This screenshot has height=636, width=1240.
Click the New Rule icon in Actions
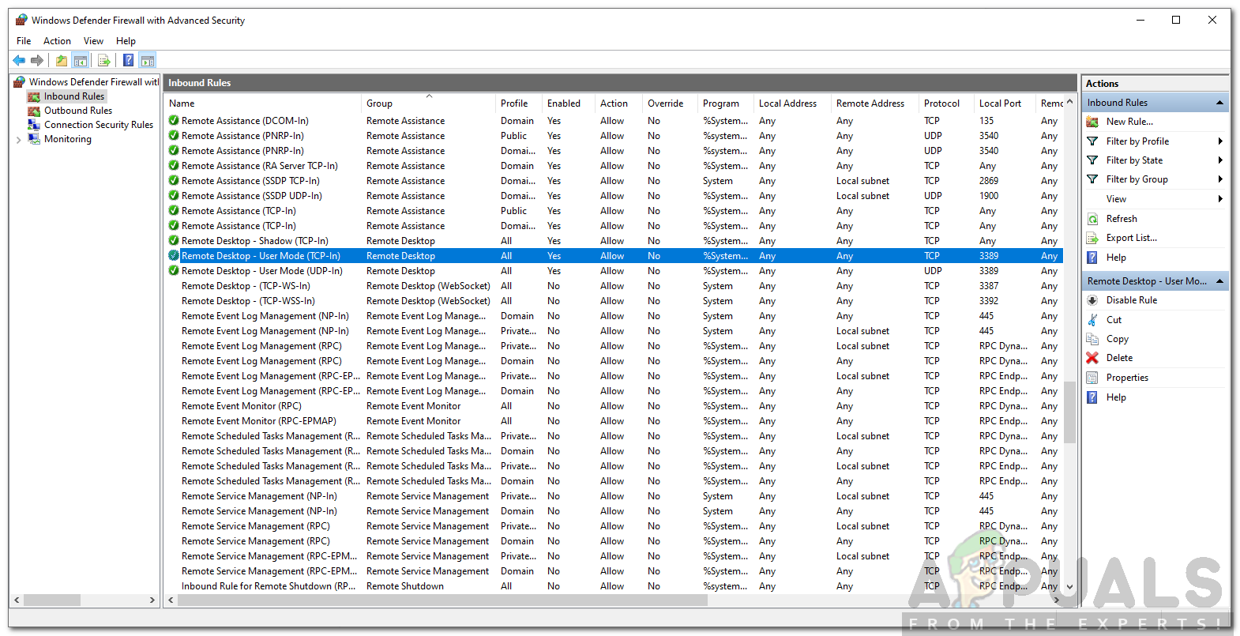point(1092,122)
